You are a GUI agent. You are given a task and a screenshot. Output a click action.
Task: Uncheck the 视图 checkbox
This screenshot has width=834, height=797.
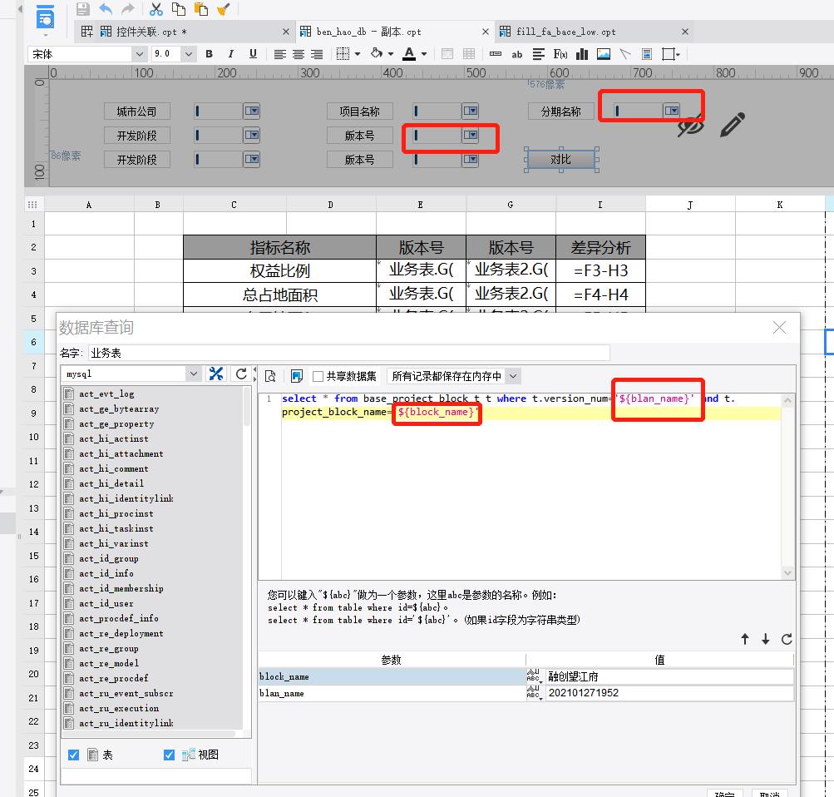[x=169, y=755]
